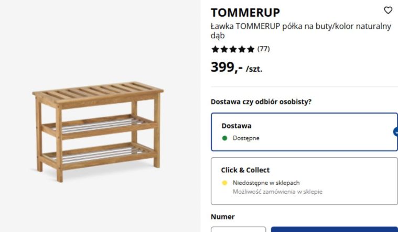Click the green Dostępne availability dot
Screen dimensions: 398x232
[x=224, y=138]
